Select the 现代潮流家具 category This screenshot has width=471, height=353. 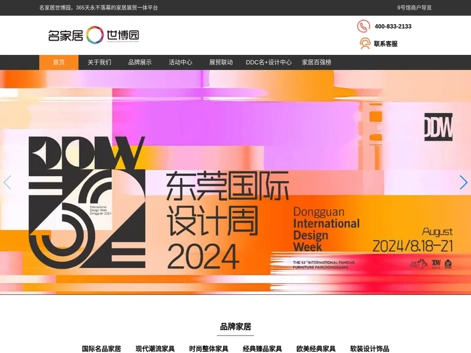coord(155,349)
